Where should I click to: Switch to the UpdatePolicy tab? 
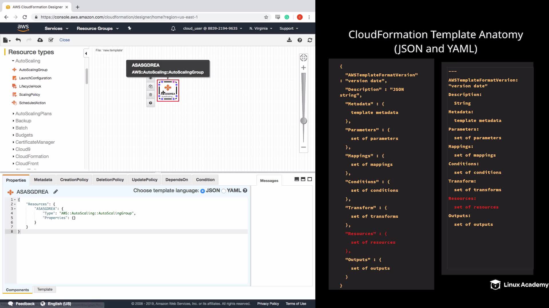(x=144, y=180)
